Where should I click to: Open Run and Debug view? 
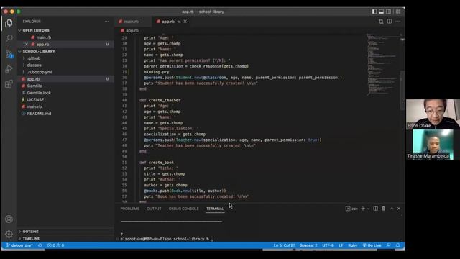point(9,69)
